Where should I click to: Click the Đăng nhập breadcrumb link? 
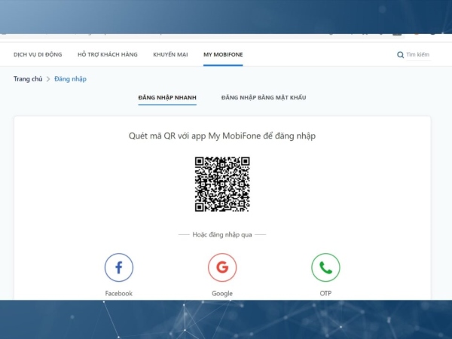coord(70,79)
